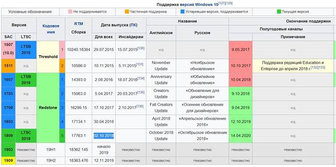Screen dimensions: 336x167
Task: Select version cell 1607
Action: 8,80
